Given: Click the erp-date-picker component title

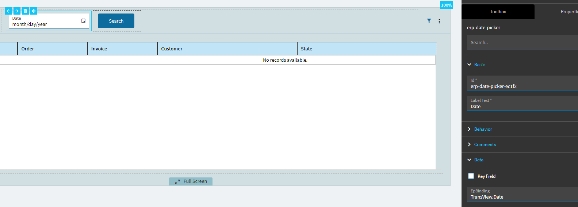Looking at the screenshot, I should pyautogui.click(x=483, y=28).
